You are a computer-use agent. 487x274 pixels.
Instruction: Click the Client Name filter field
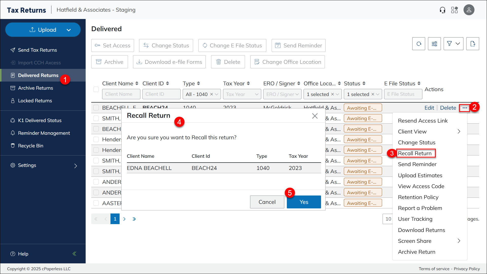[121, 94]
